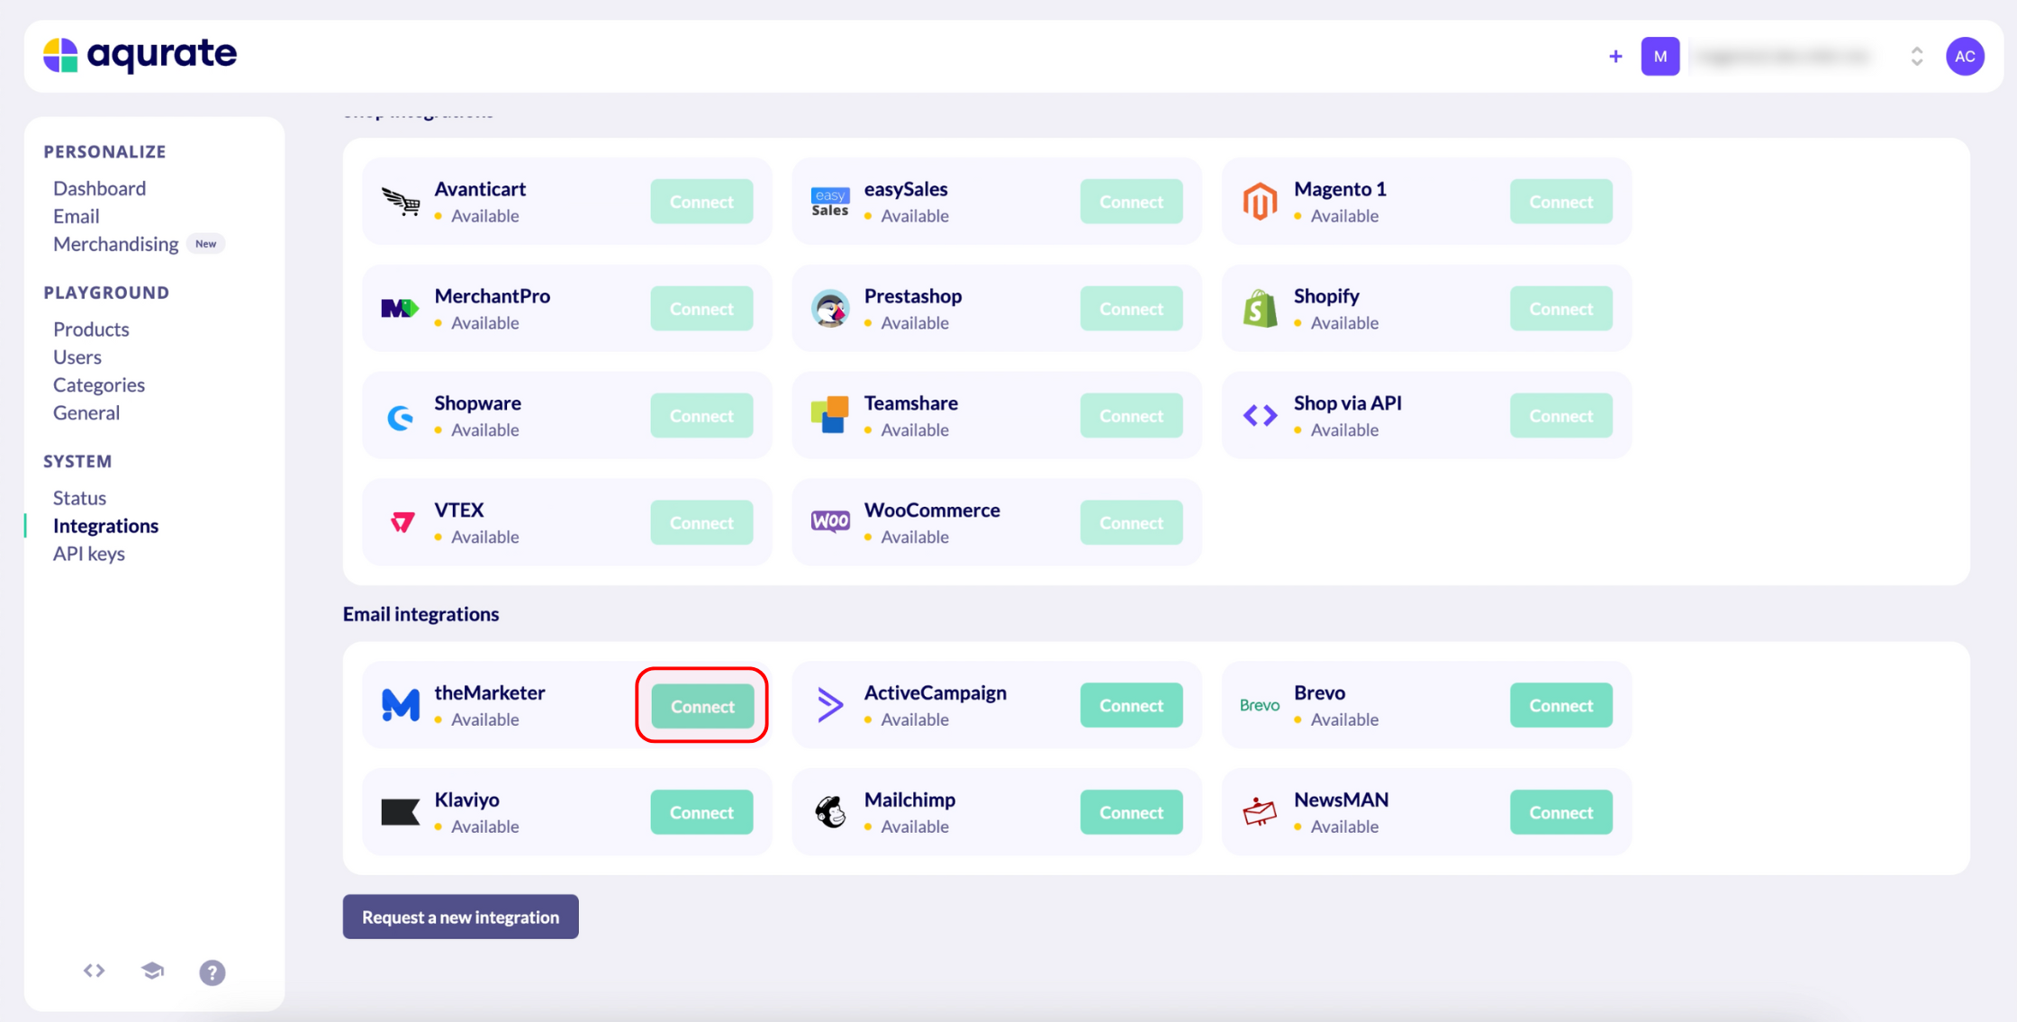
Task: Open Status under System
Action: tap(79, 497)
